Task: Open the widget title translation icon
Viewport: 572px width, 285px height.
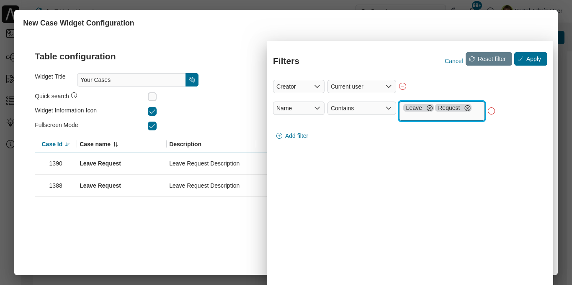Action: click(x=192, y=80)
